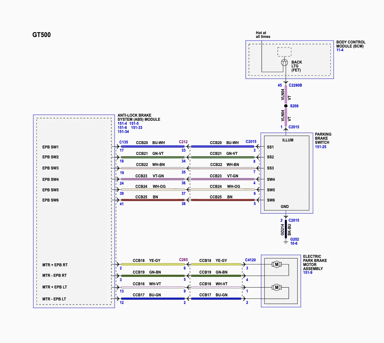Click the S208 splice dot

(x=286, y=106)
